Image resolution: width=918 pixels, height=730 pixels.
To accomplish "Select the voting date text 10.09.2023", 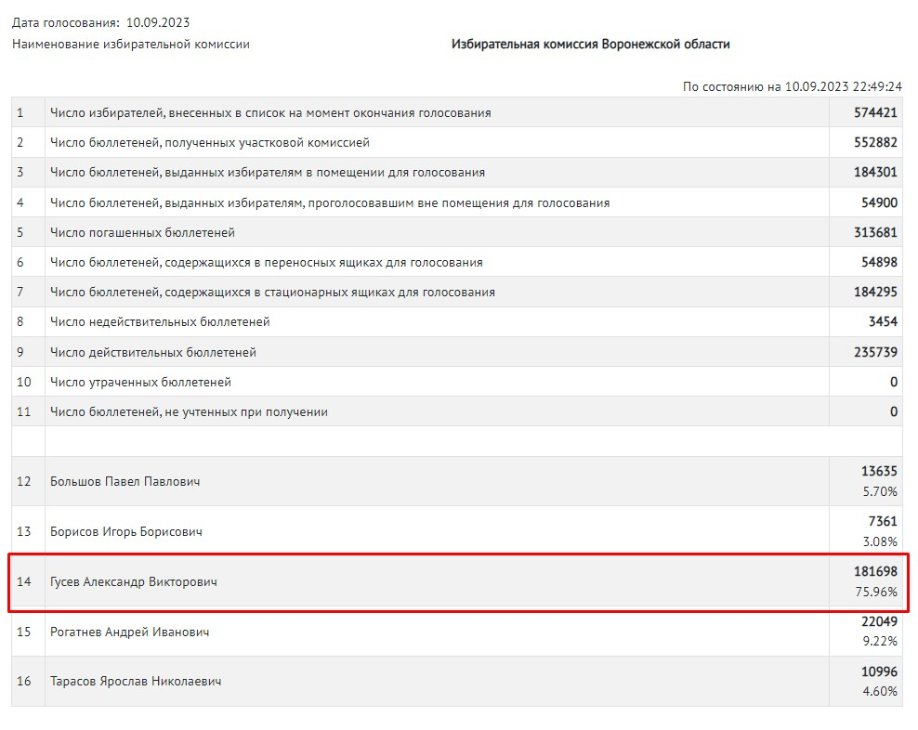I will click(x=158, y=23).
